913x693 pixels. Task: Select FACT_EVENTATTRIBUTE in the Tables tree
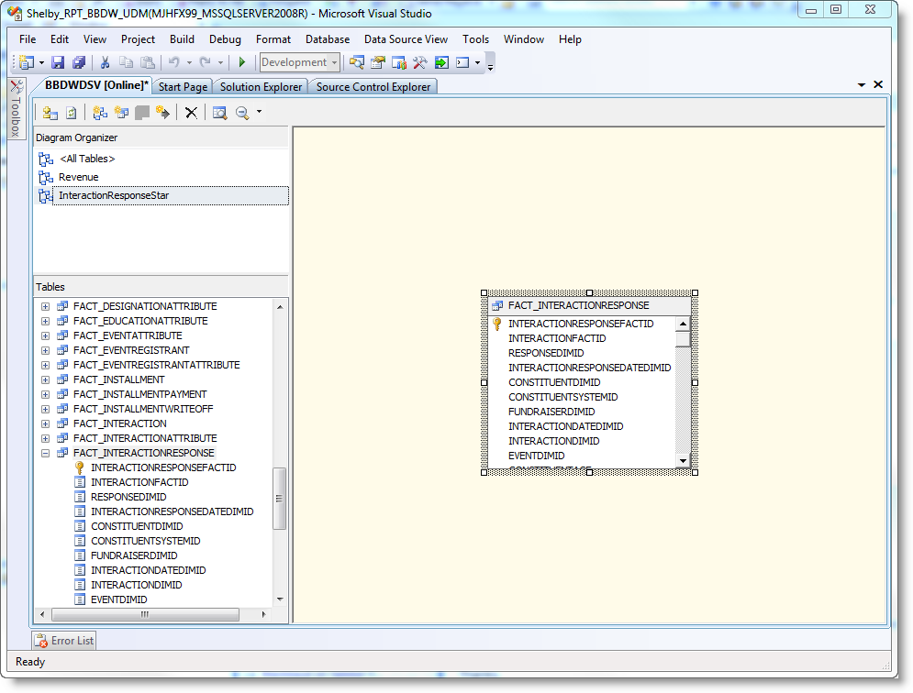[x=128, y=335]
